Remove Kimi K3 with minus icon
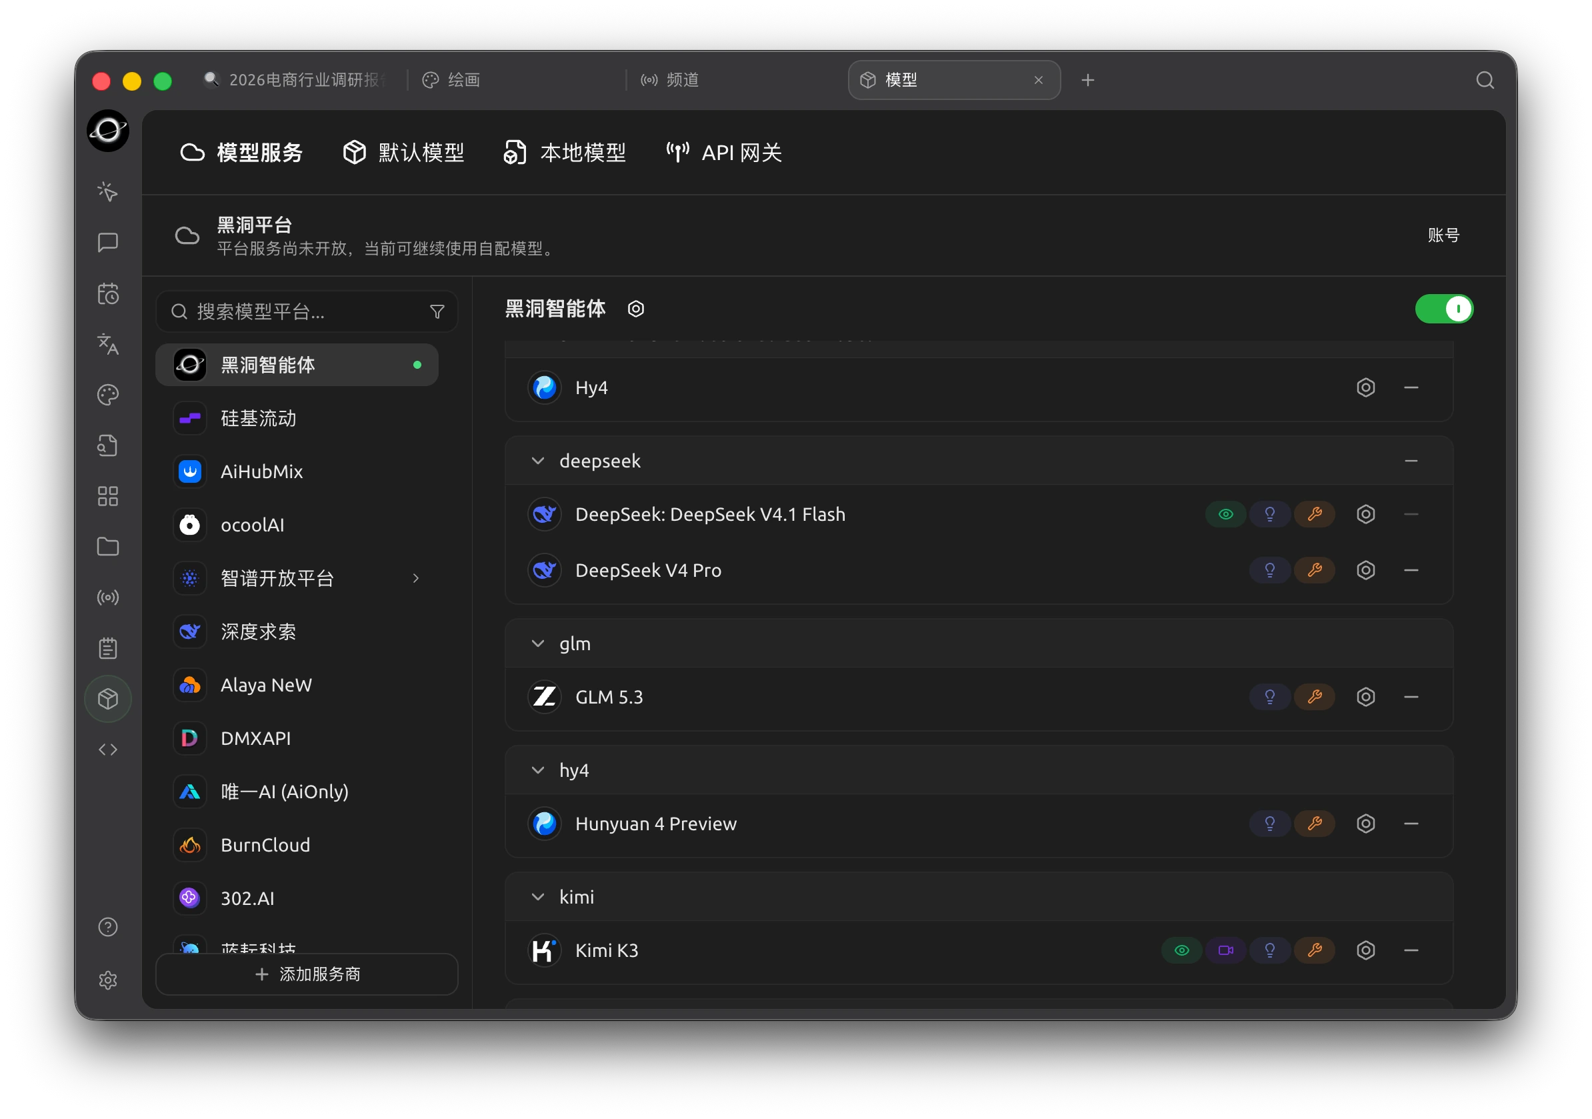 [1411, 950]
